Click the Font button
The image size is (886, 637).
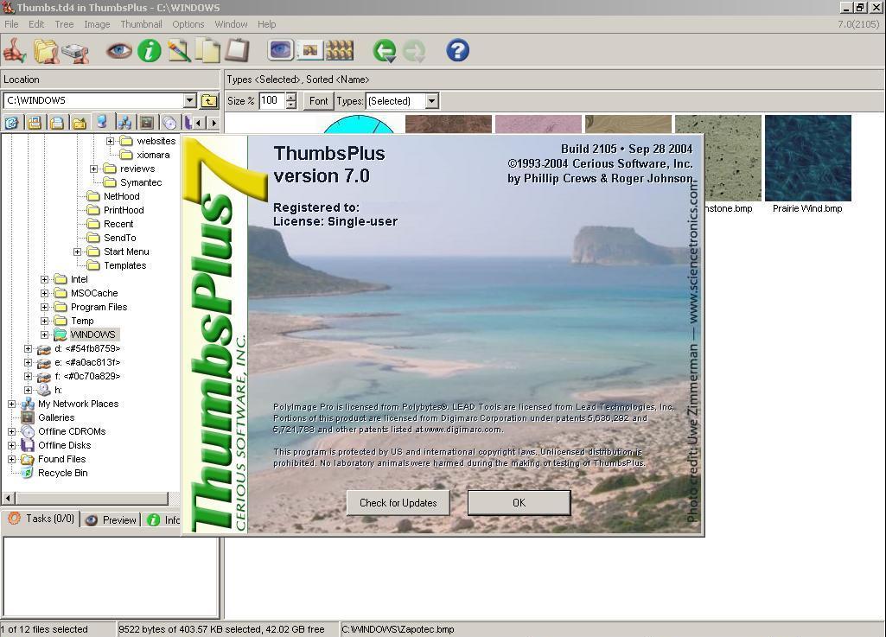[x=318, y=101]
